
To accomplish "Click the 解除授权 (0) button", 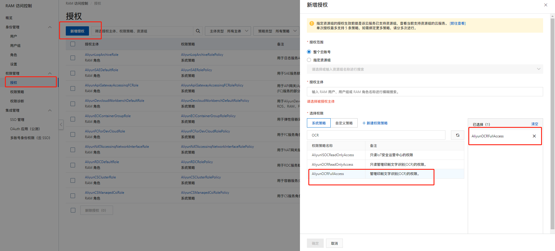I will 97,210.
